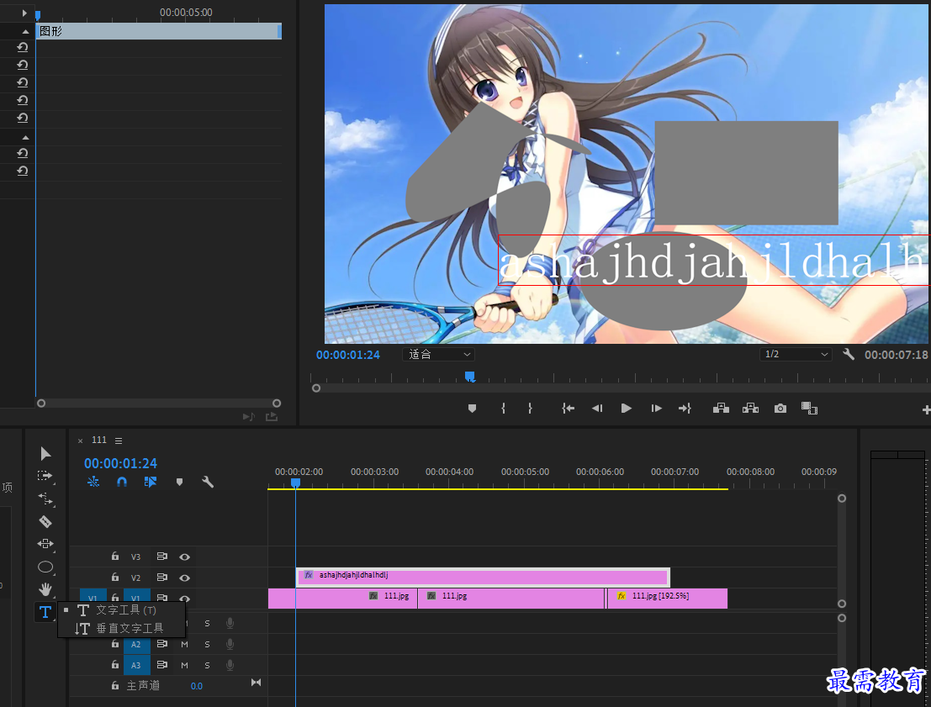Open Comparison View button
The width and height of the screenshot is (931, 707).
click(809, 409)
